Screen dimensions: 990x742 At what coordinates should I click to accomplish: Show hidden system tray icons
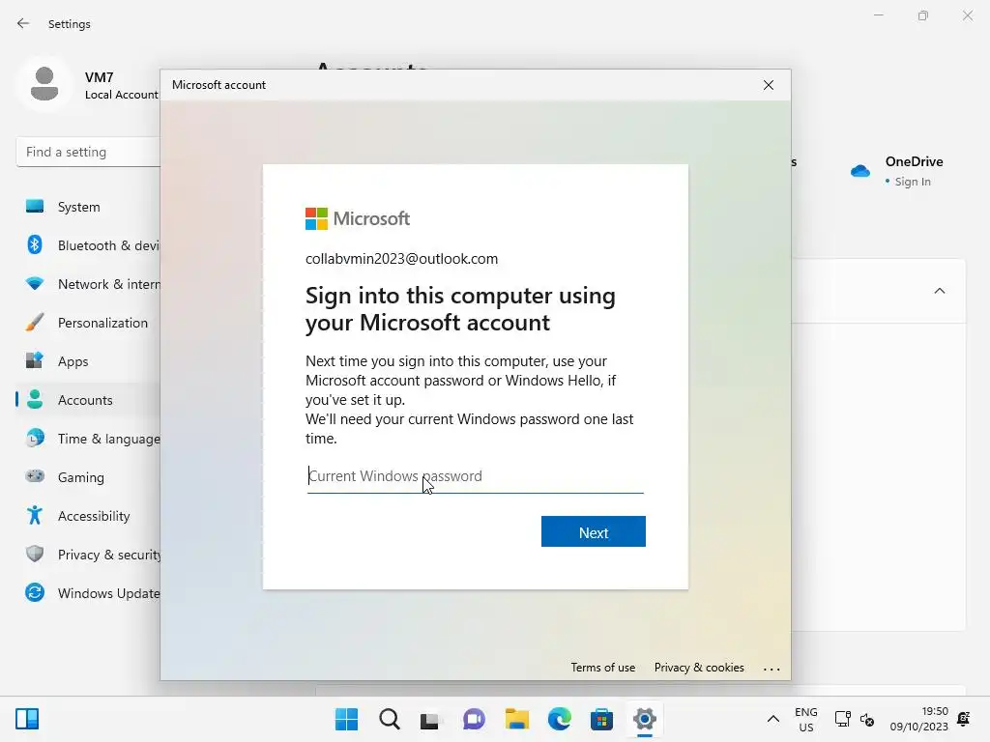pos(772,719)
